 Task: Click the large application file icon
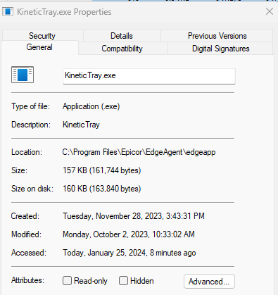pos(23,75)
